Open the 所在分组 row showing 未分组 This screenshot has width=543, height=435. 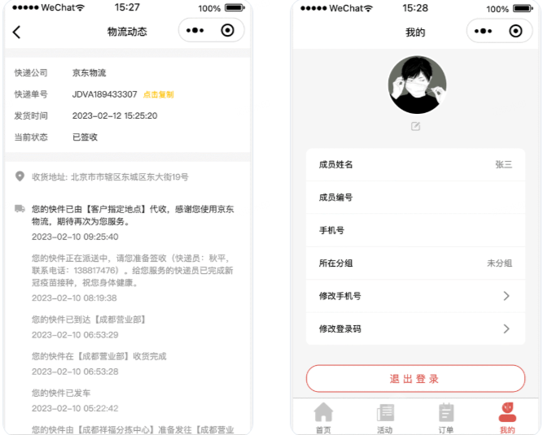415,263
